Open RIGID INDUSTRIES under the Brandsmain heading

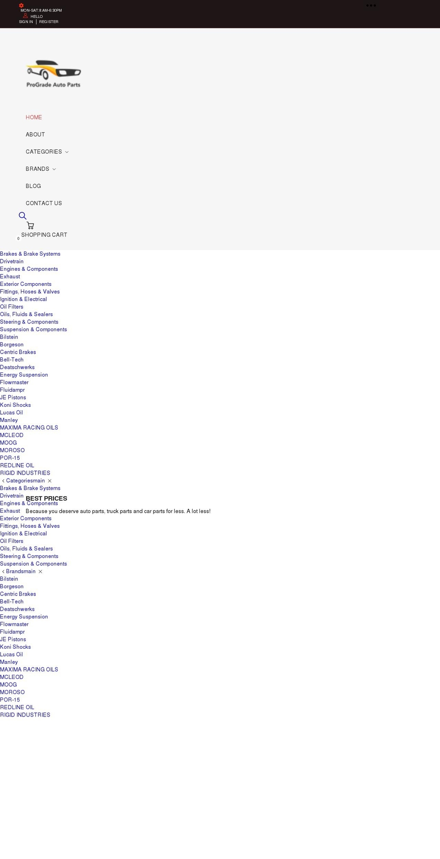25,715
